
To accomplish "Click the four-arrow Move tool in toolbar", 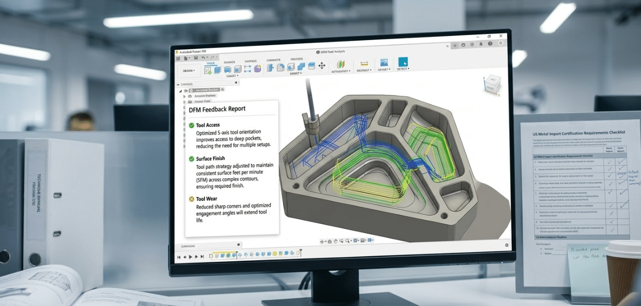I will click(x=322, y=66).
